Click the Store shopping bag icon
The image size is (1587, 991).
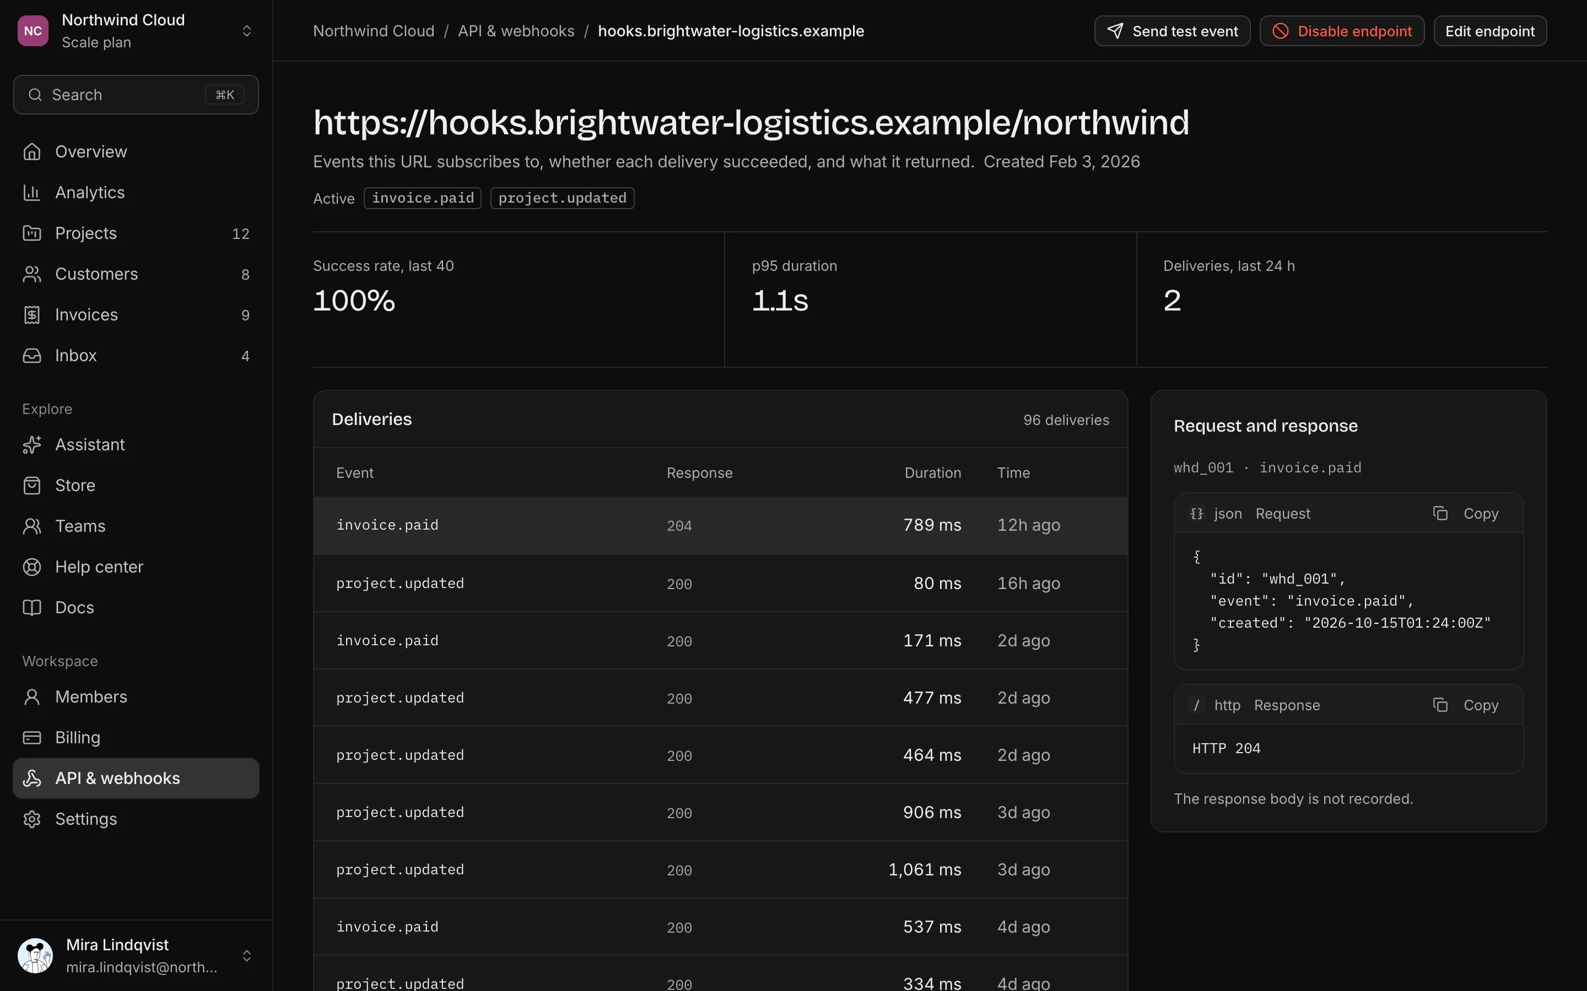[31, 485]
